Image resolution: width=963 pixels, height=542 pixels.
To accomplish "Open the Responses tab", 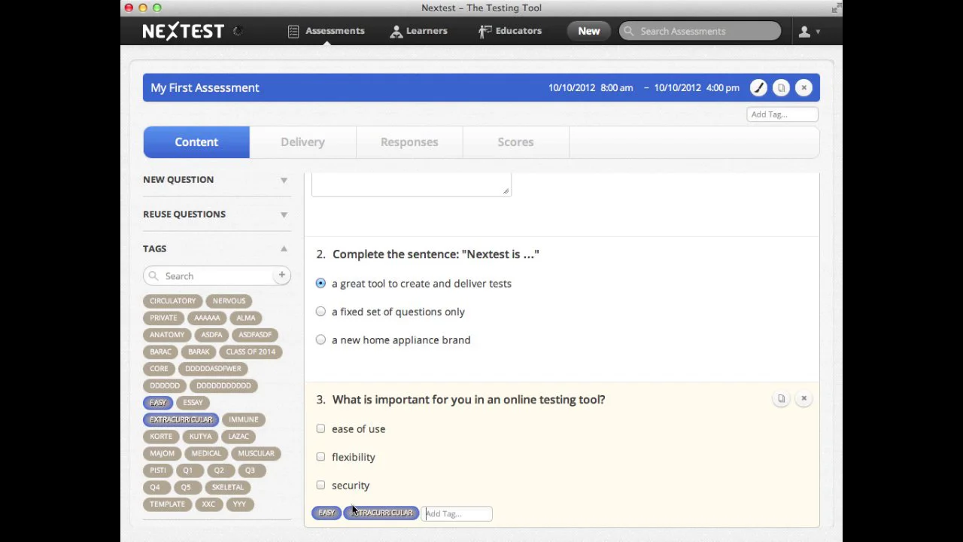I will 409,142.
